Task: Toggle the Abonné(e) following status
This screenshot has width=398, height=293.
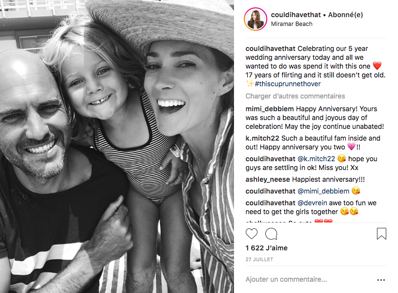Action: pyautogui.click(x=346, y=15)
